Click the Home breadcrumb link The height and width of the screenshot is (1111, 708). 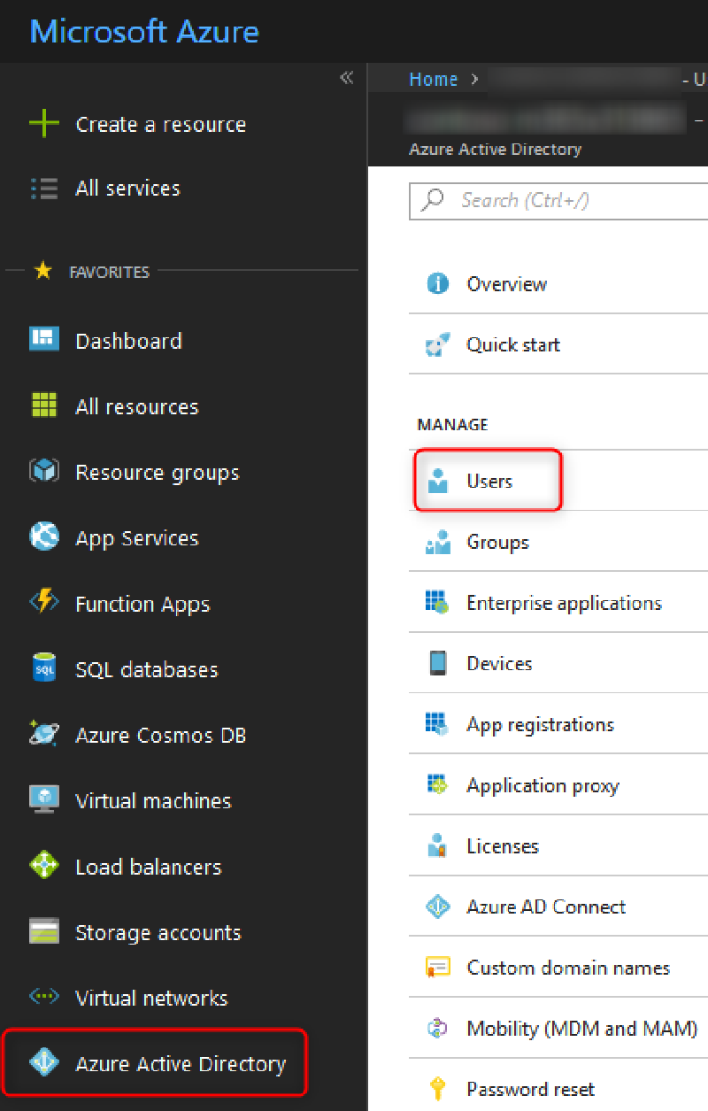click(433, 79)
